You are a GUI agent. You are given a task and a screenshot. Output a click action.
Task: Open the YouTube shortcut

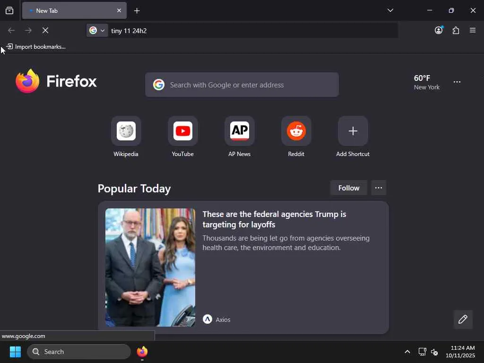(x=183, y=137)
